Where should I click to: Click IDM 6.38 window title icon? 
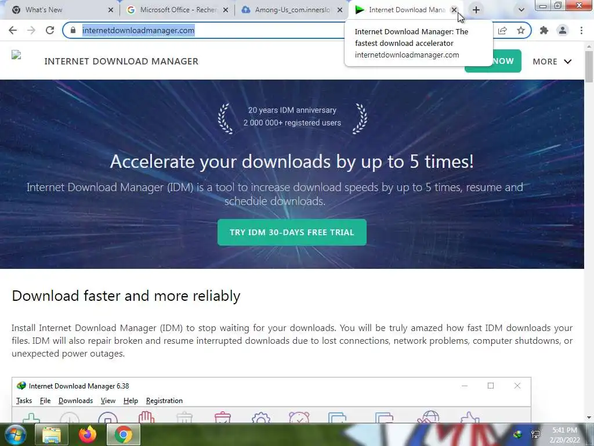coord(21,386)
